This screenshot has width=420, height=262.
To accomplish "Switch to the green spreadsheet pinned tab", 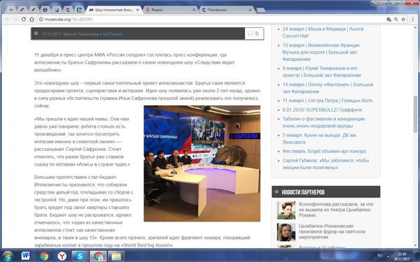I will coord(79,10).
